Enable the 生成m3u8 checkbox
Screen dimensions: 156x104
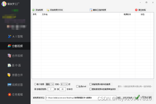pyautogui.click(x=77, y=87)
